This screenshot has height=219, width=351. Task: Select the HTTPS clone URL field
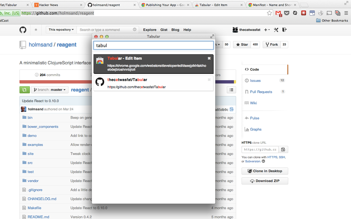click(260, 149)
